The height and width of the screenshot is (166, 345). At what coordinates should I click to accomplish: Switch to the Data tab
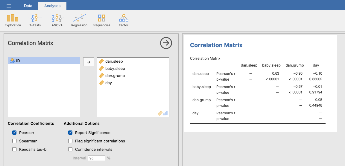point(28,6)
